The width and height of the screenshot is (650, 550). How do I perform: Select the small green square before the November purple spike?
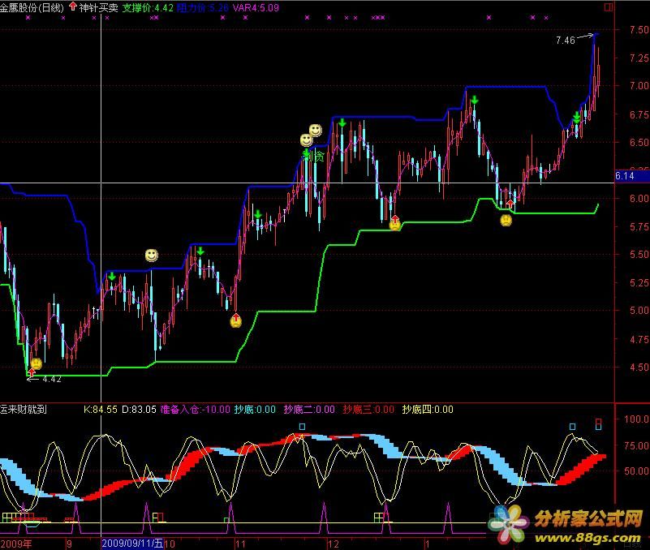(x=226, y=520)
